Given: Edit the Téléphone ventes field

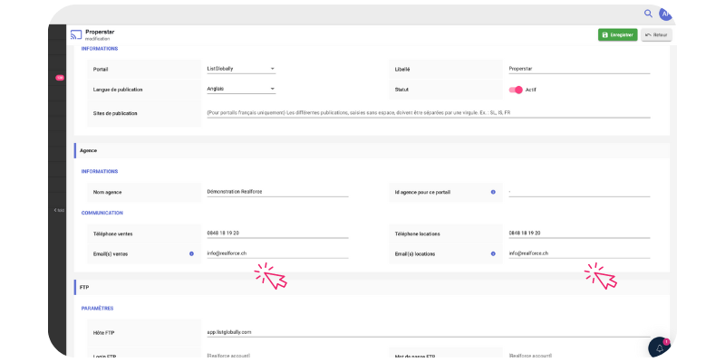Looking at the screenshot, I should (277, 233).
